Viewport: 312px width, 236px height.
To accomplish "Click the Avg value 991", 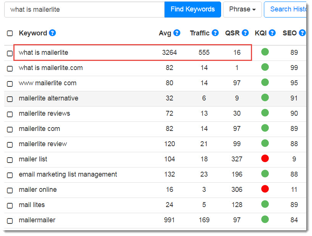I will point(169,220).
